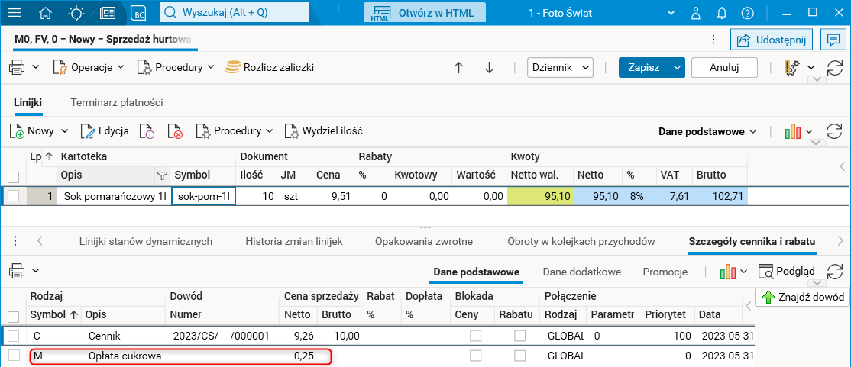Switch to Linijki tab
This screenshot has height=367, width=851.
[x=28, y=102]
